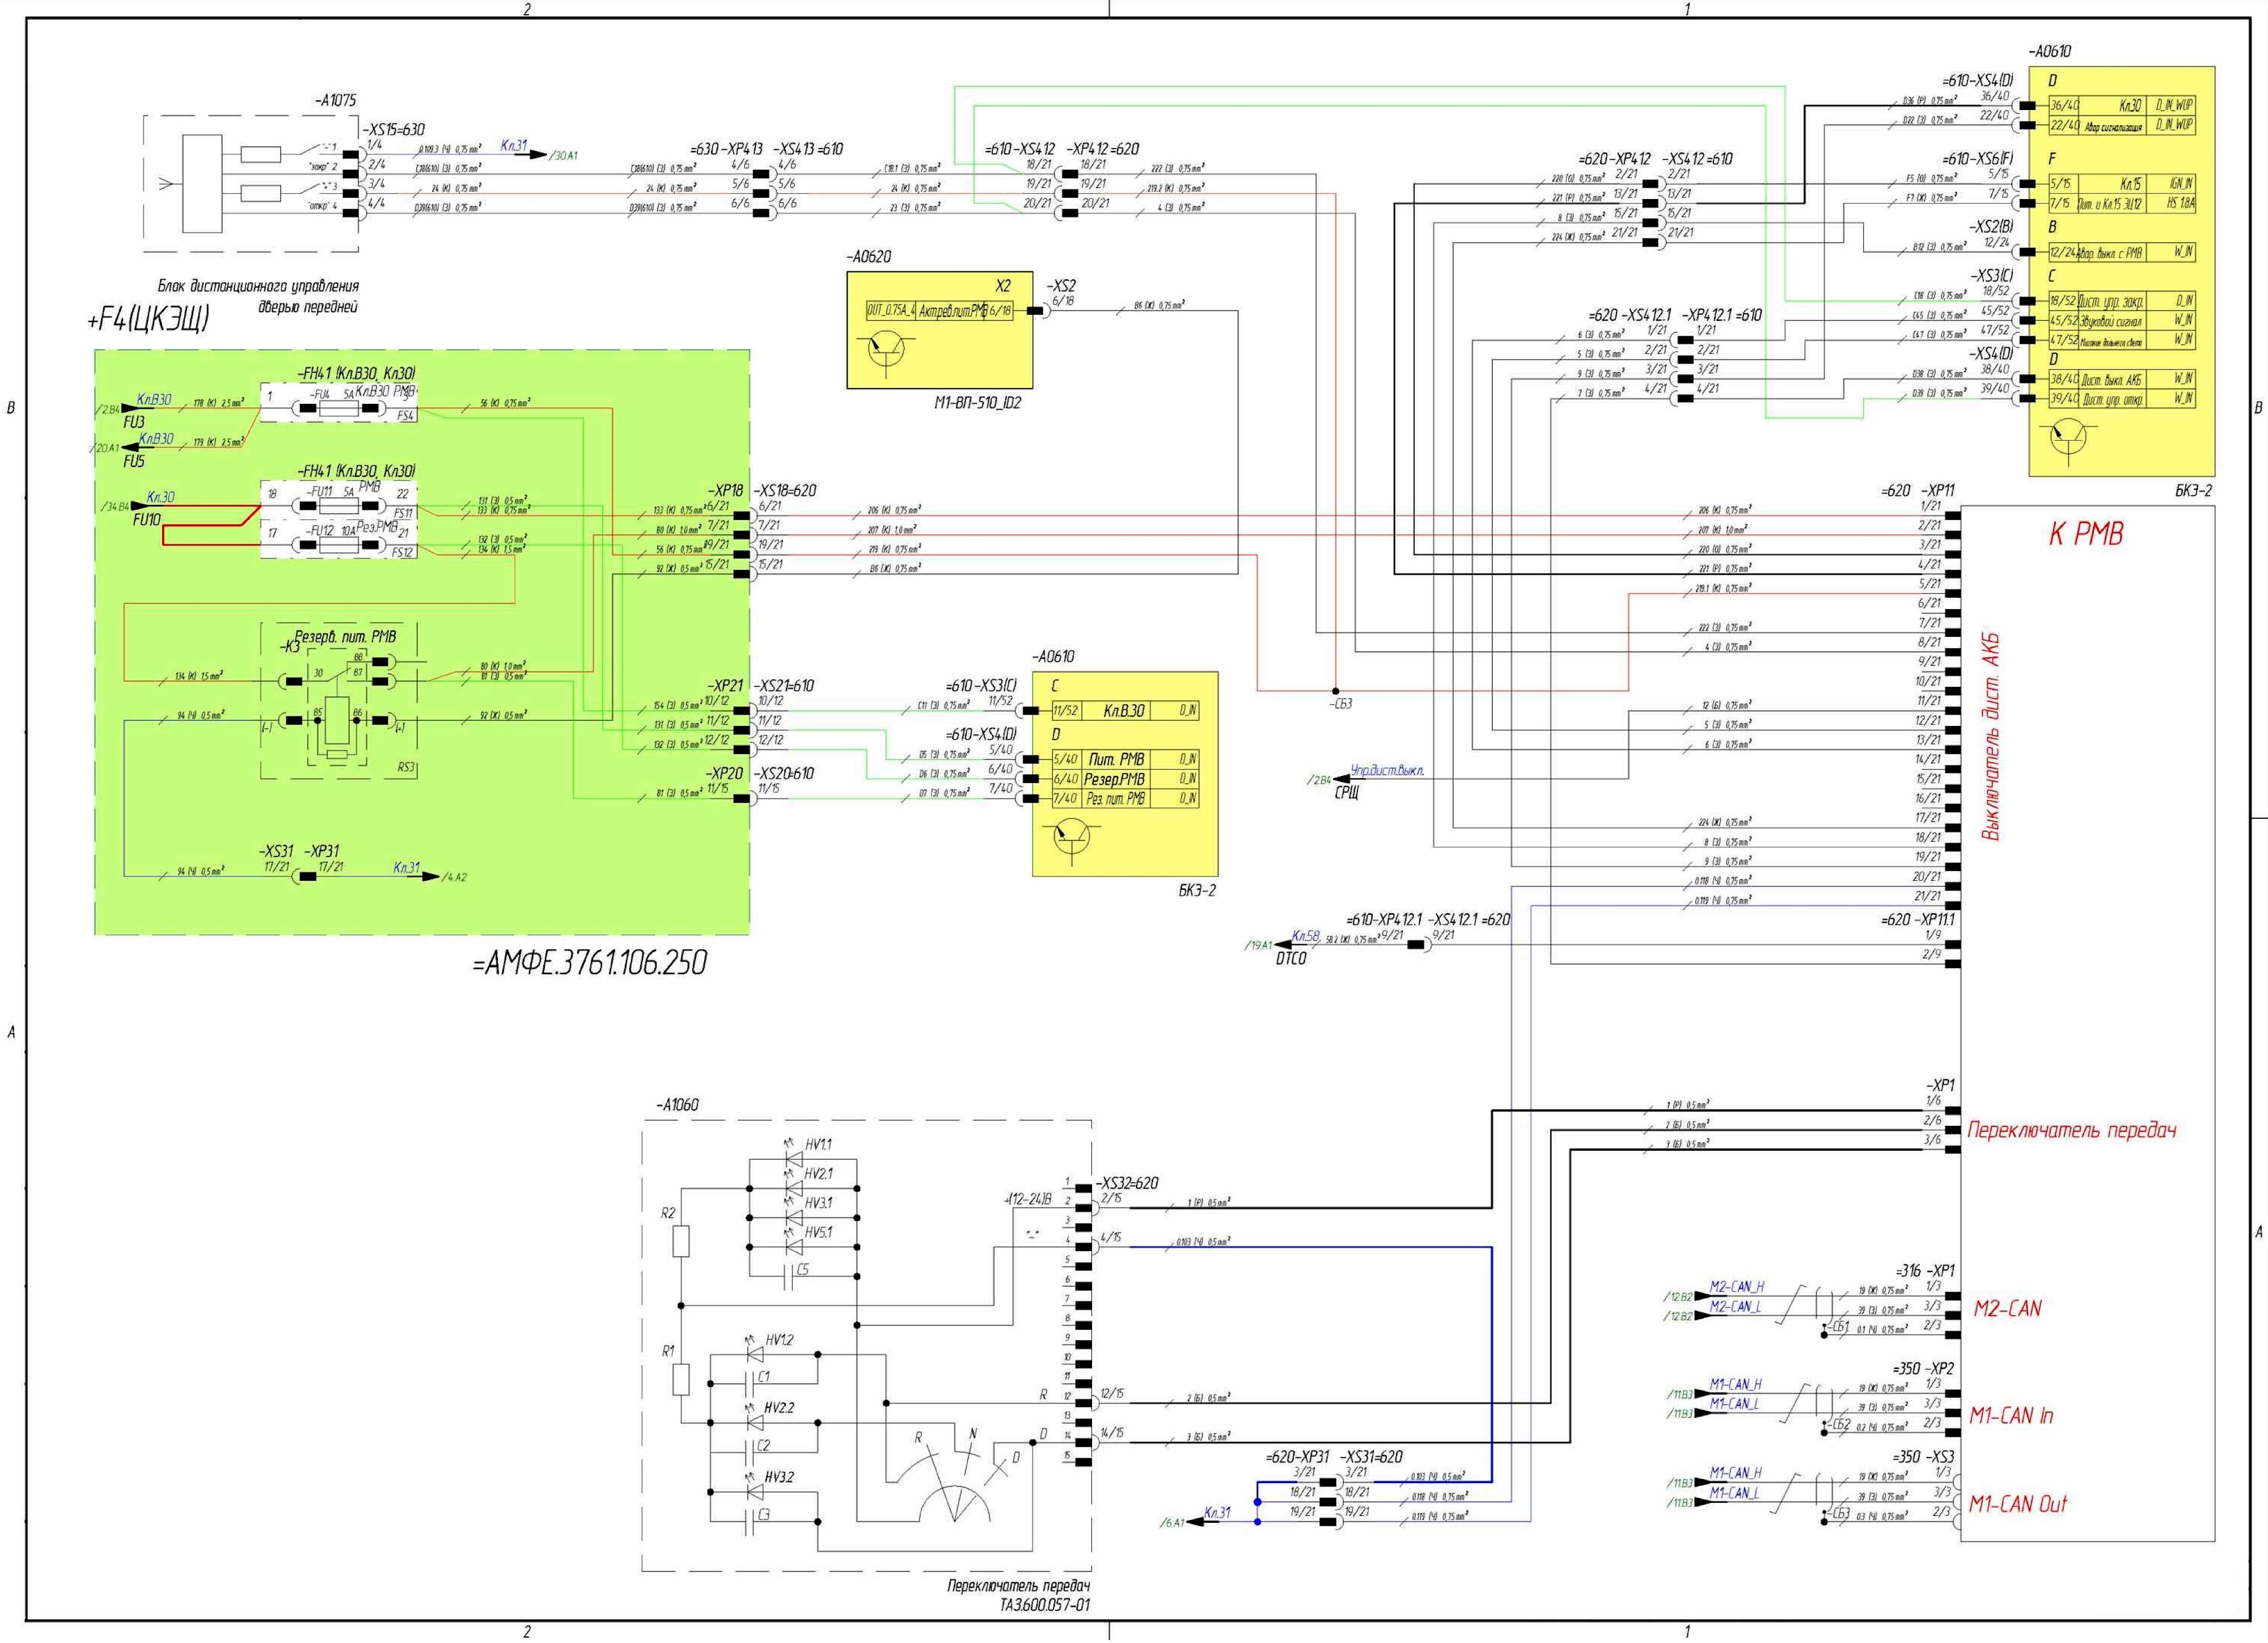Image resolution: width=2268 pixels, height=1643 pixels.
Task: Select resistor label 'R2'
Action: [x=668, y=1213]
